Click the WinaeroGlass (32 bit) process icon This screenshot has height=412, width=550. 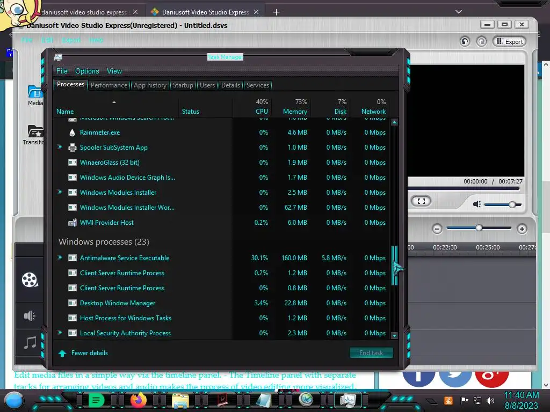(x=73, y=163)
